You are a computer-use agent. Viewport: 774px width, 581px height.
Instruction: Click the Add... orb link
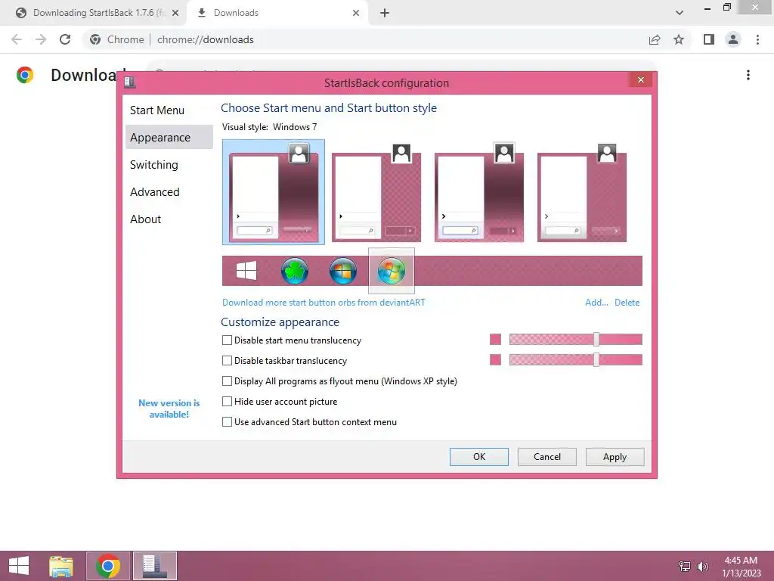(596, 303)
